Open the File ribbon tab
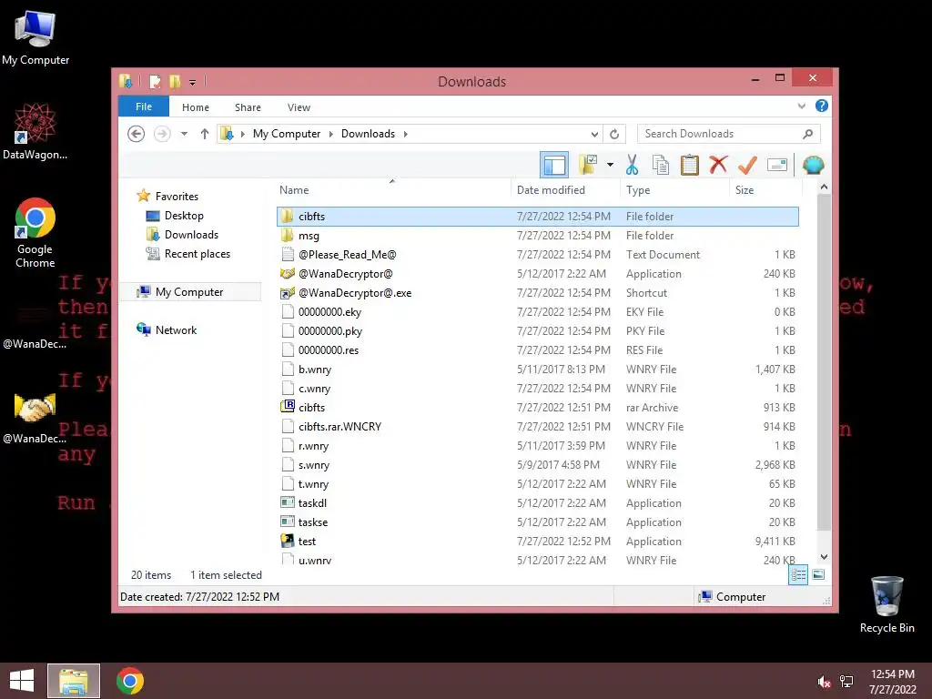932x699 pixels. (144, 106)
